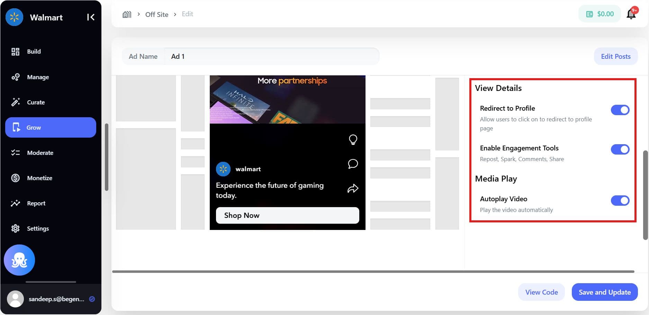649x315 pixels.
Task: Click the 'Autoplay Video' label
Action: click(504, 199)
